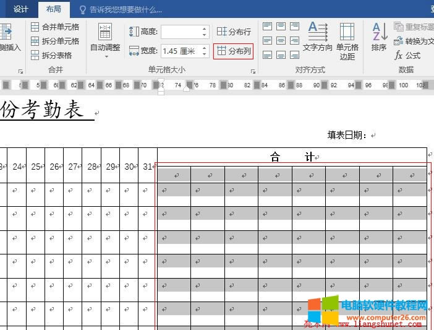Open the 自动调整 autofit dropdown
Image resolution: width=434 pixels, height=330 pixels.
click(x=105, y=41)
